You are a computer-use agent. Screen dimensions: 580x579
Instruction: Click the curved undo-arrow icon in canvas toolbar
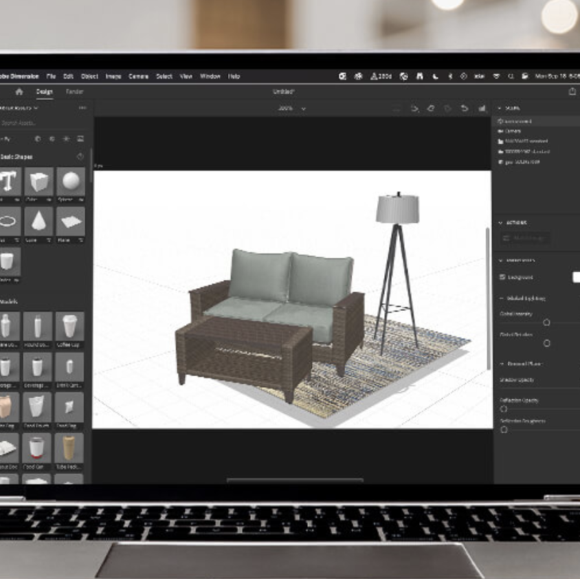(465, 109)
